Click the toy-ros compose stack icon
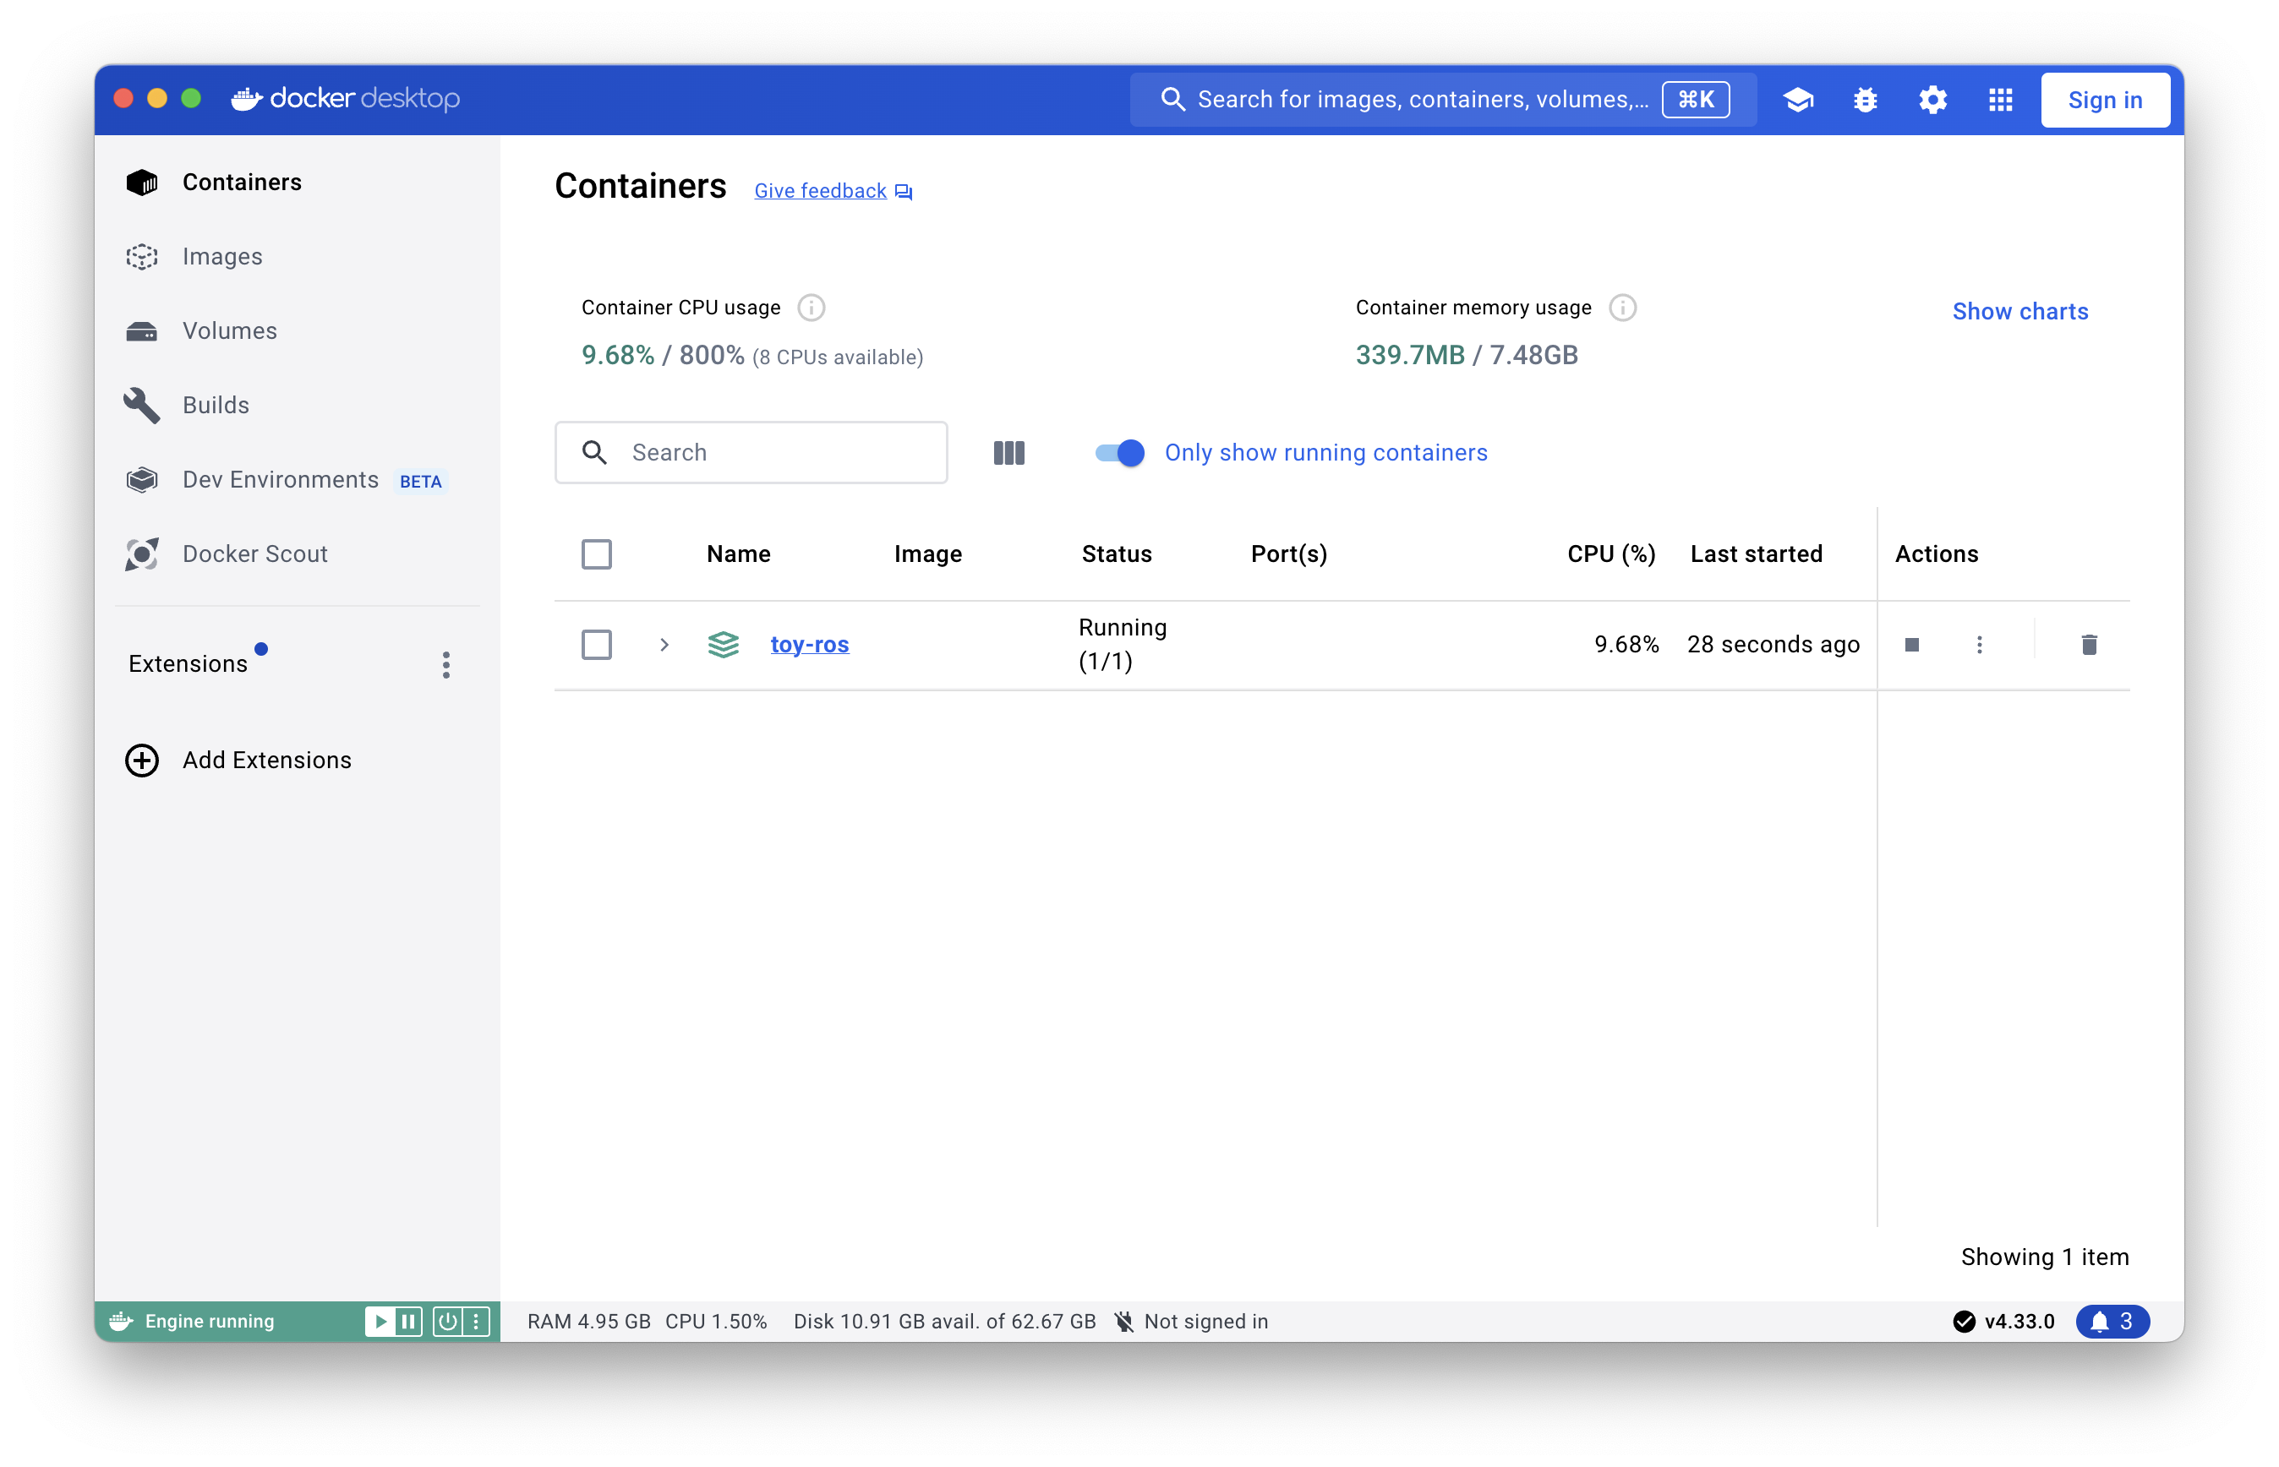 (x=723, y=645)
